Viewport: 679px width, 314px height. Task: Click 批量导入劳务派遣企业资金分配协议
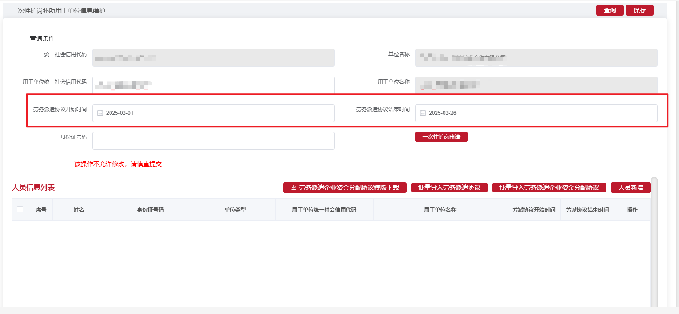click(549, 187)
